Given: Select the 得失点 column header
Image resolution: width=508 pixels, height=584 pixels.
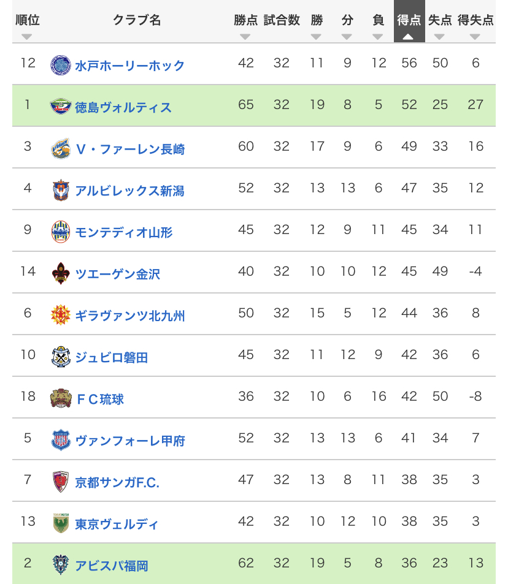Looking at the screenshot, I should [475, 20].
